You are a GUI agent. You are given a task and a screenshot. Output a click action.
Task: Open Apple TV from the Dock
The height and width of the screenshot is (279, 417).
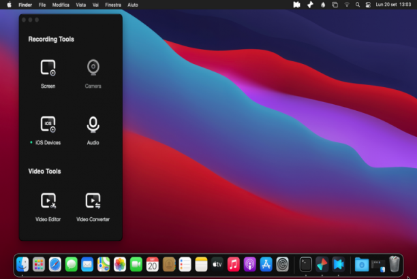coord(217,264)
